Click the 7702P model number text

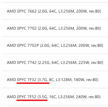click(33, 45)
